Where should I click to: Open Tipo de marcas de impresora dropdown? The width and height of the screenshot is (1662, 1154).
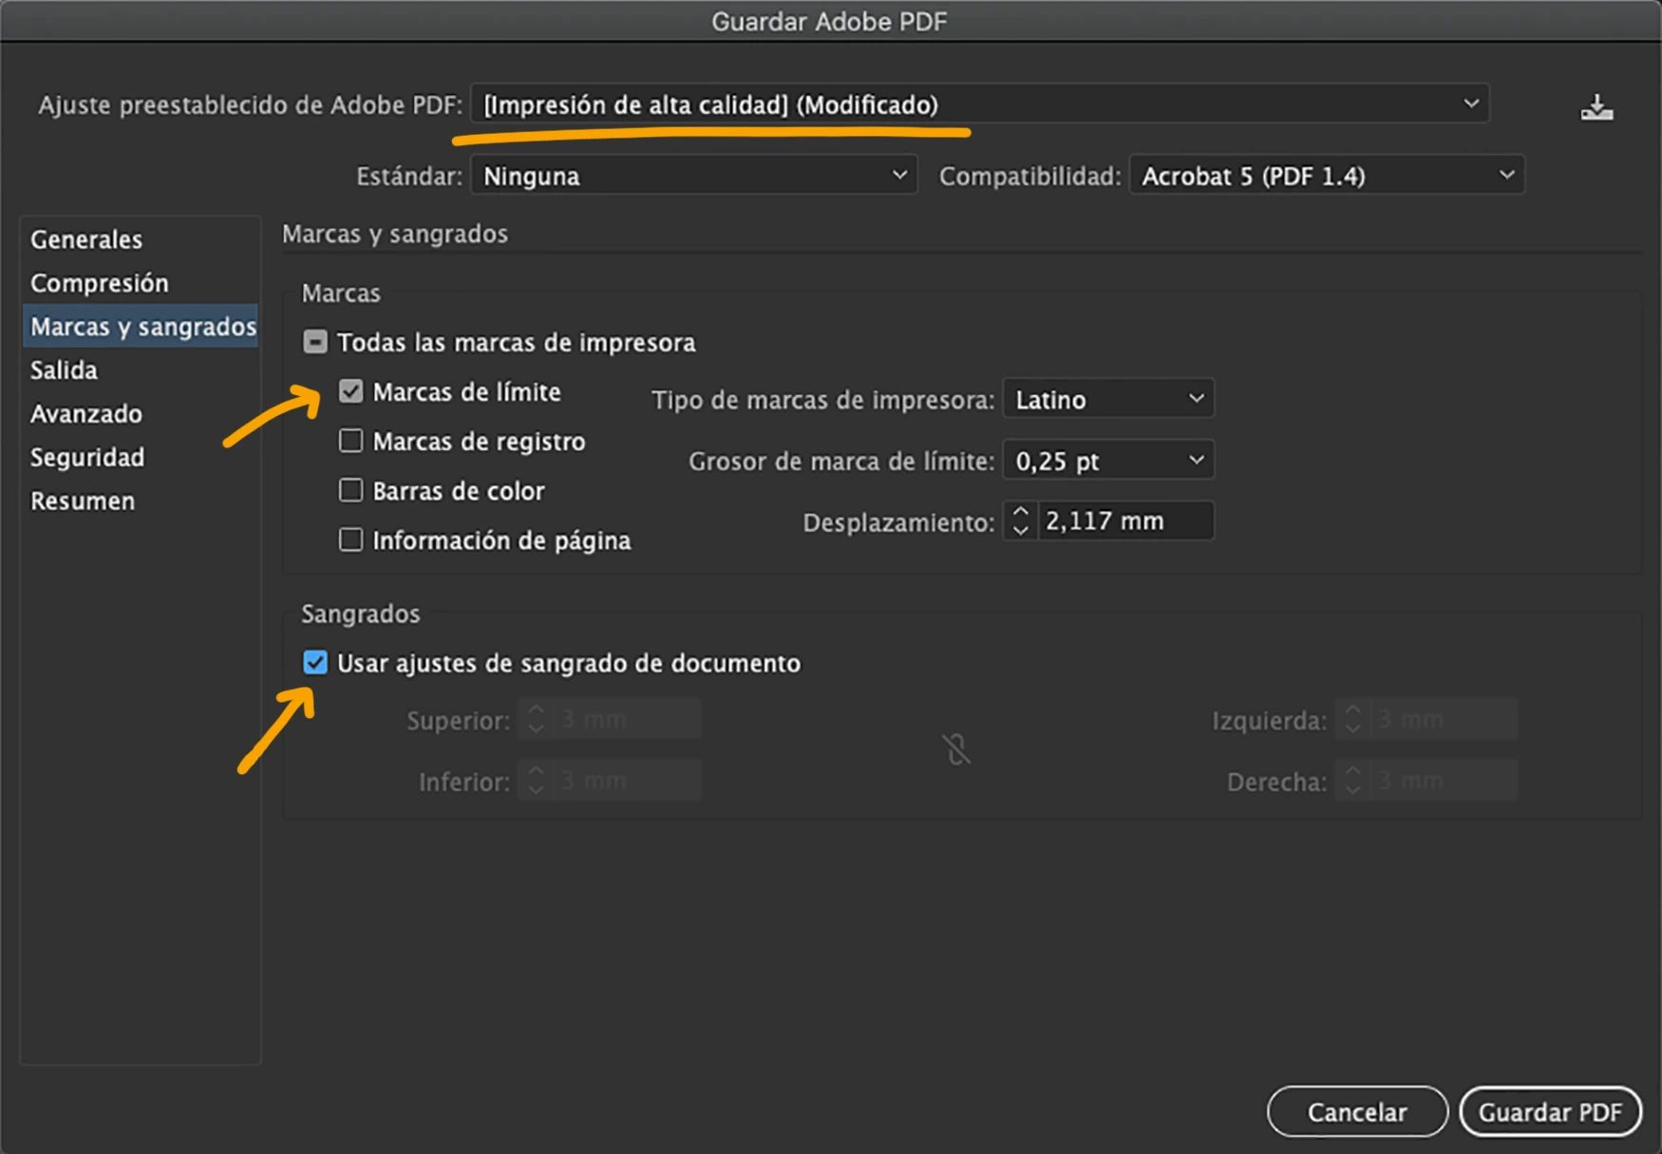click(1108, 399)
